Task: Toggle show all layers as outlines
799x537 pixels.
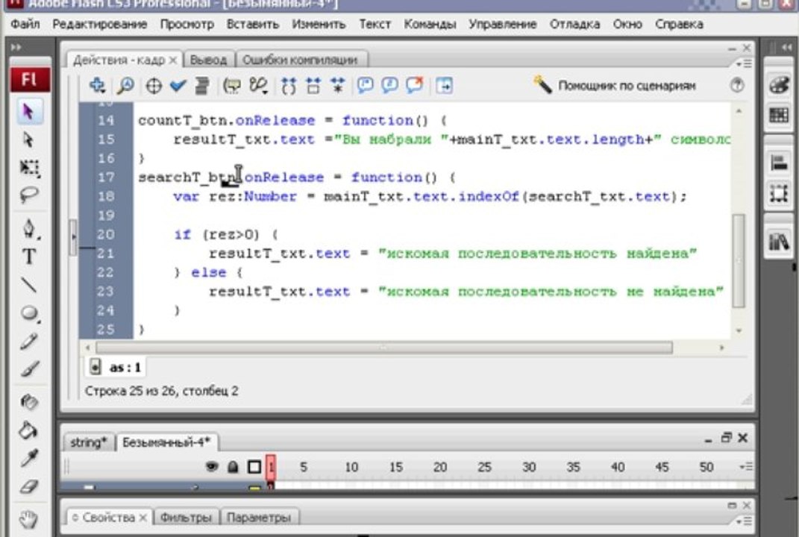Action: coord(254,468)
